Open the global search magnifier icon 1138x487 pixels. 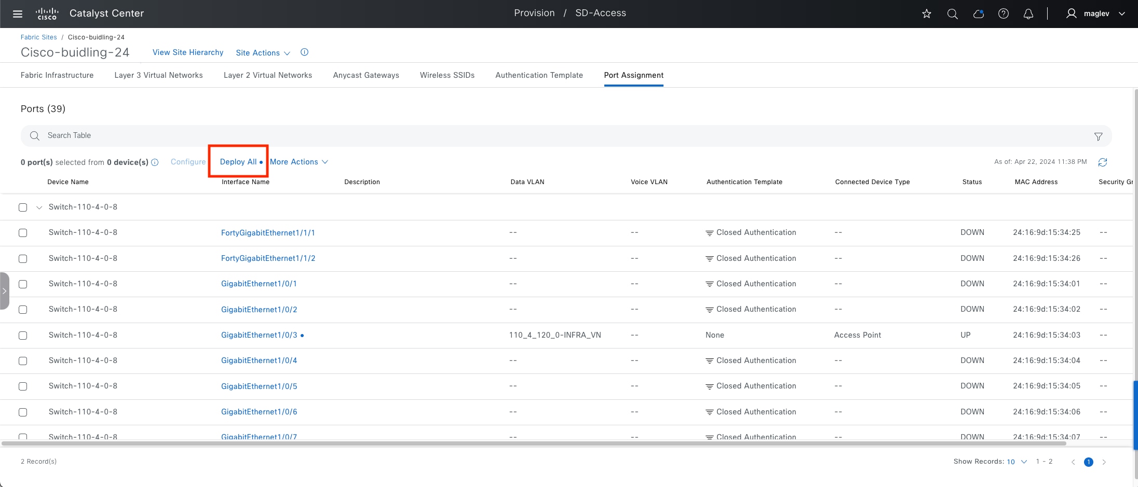click(x=952, y=14)
